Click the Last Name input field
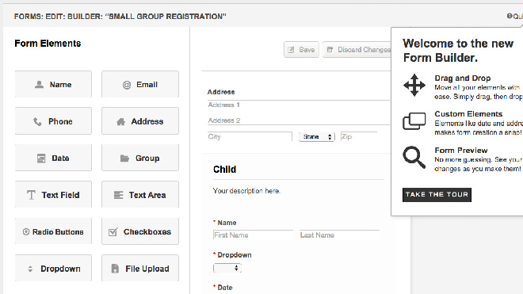The height and width of the screenshot is (294, 523). (x=339, y=235)
